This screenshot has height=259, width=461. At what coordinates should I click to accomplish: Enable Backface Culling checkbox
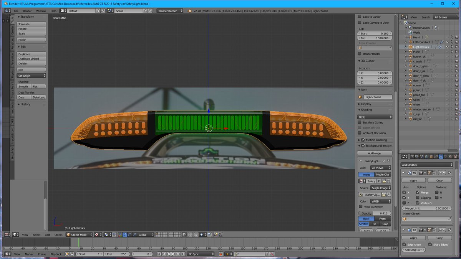pyautogui.click(x=360, y=122)
